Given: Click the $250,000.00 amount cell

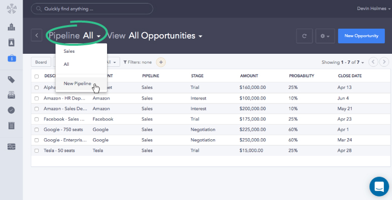Looking at the screenshot, I should coord(252,140).
